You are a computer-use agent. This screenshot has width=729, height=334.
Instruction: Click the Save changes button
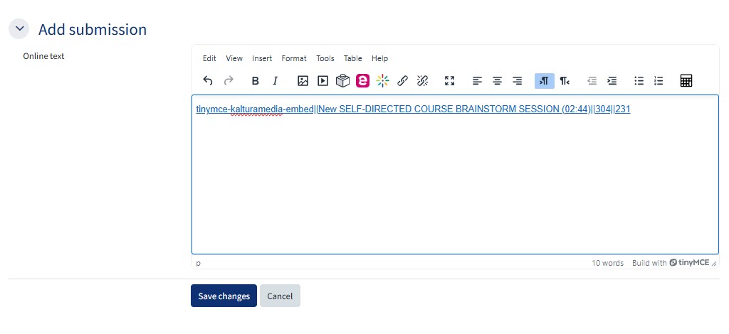click(x=224, y=296)
